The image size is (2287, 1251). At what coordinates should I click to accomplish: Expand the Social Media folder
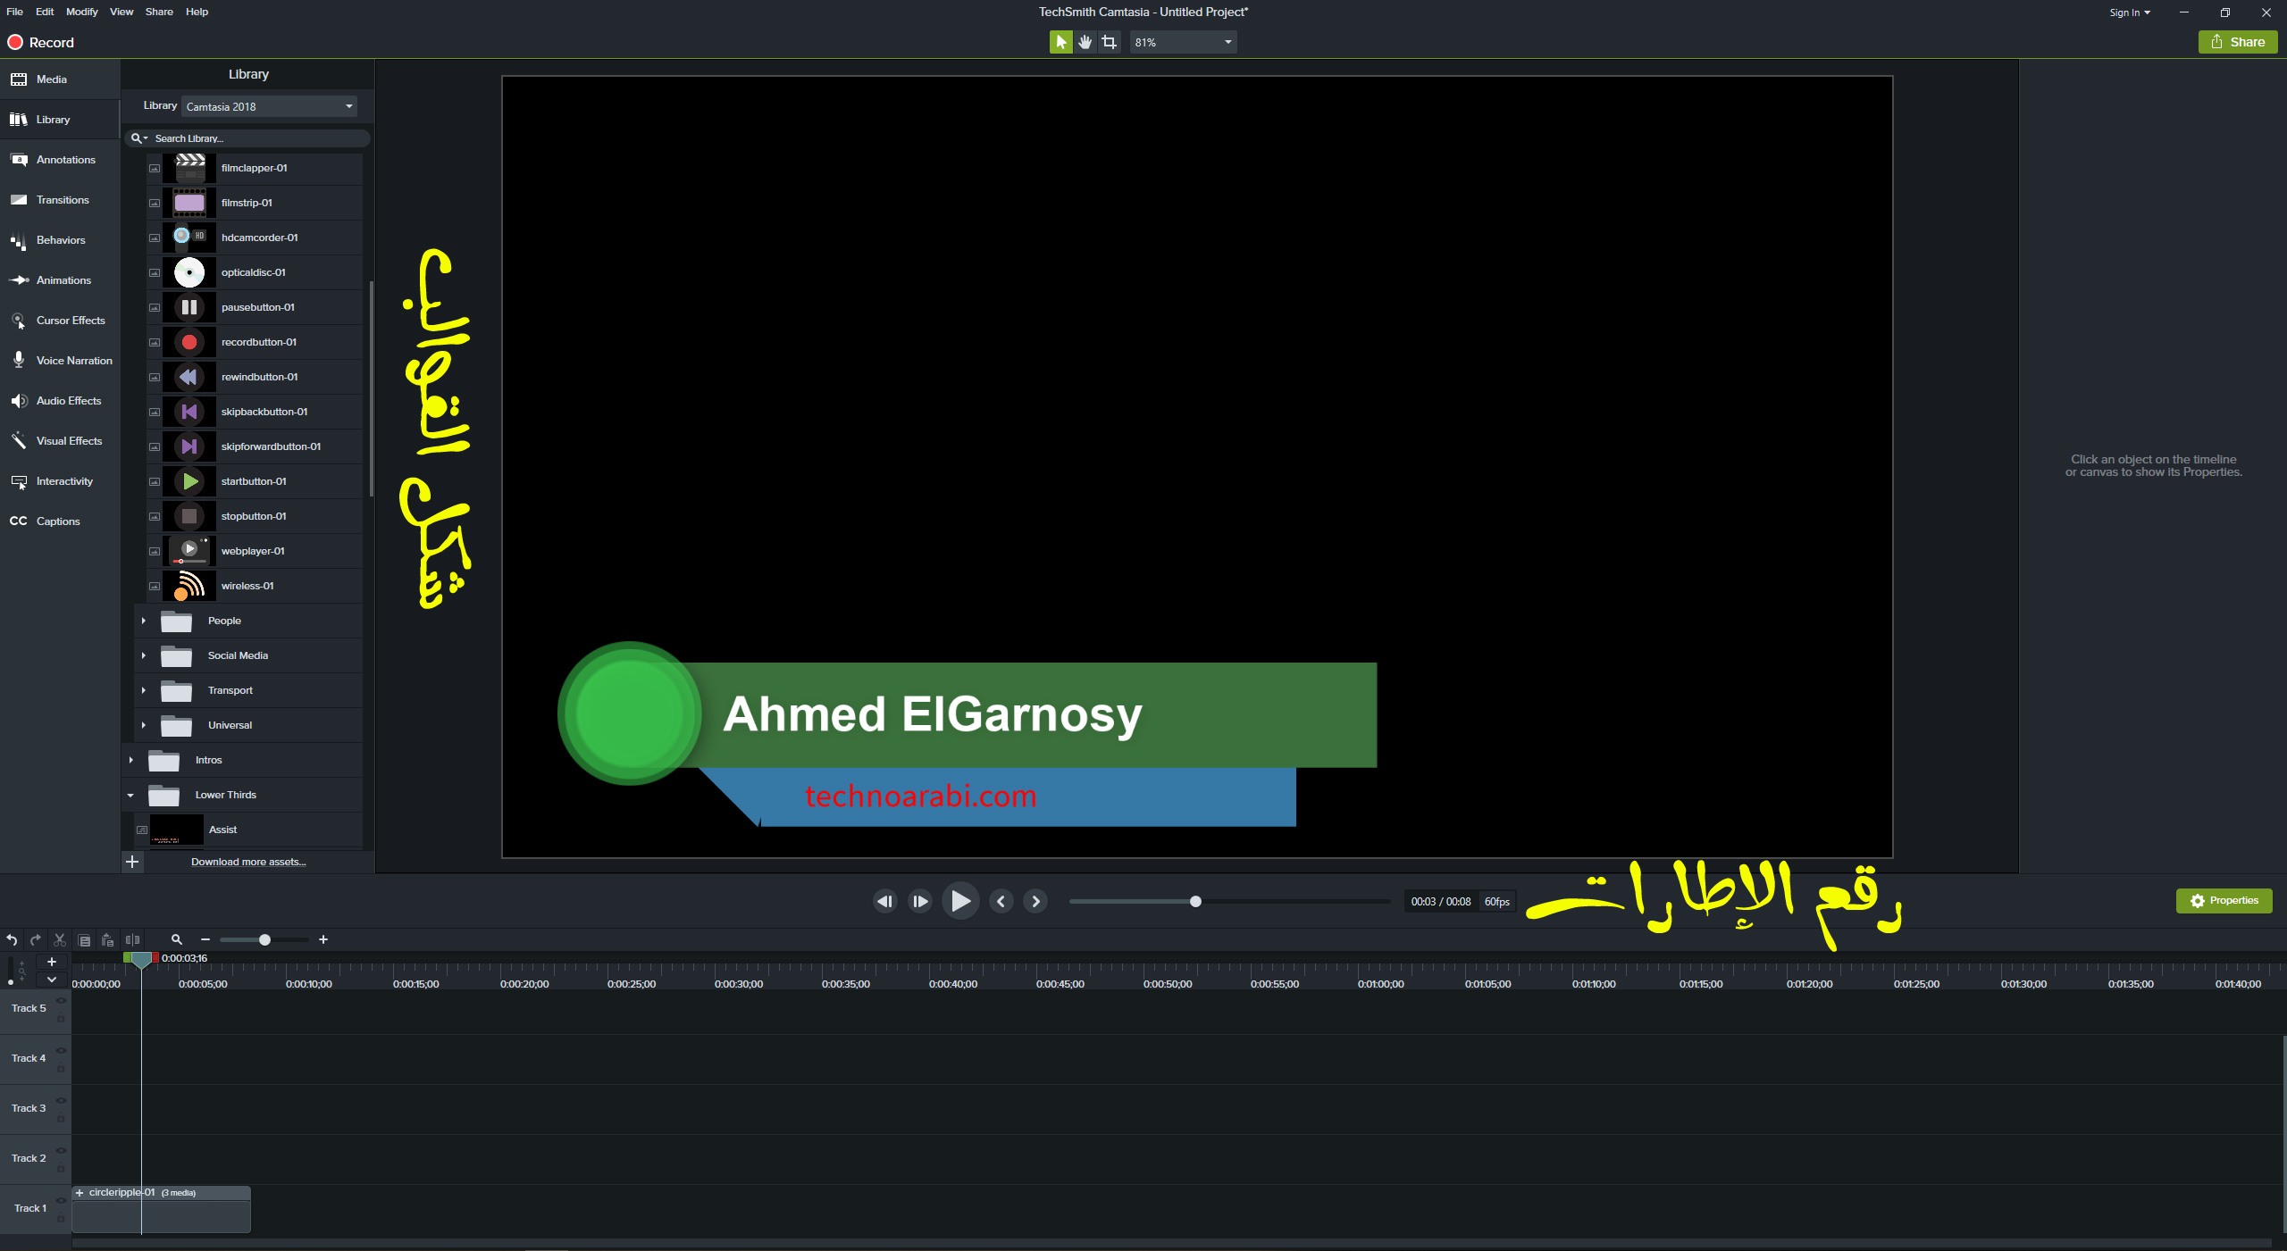pos(143,655)
